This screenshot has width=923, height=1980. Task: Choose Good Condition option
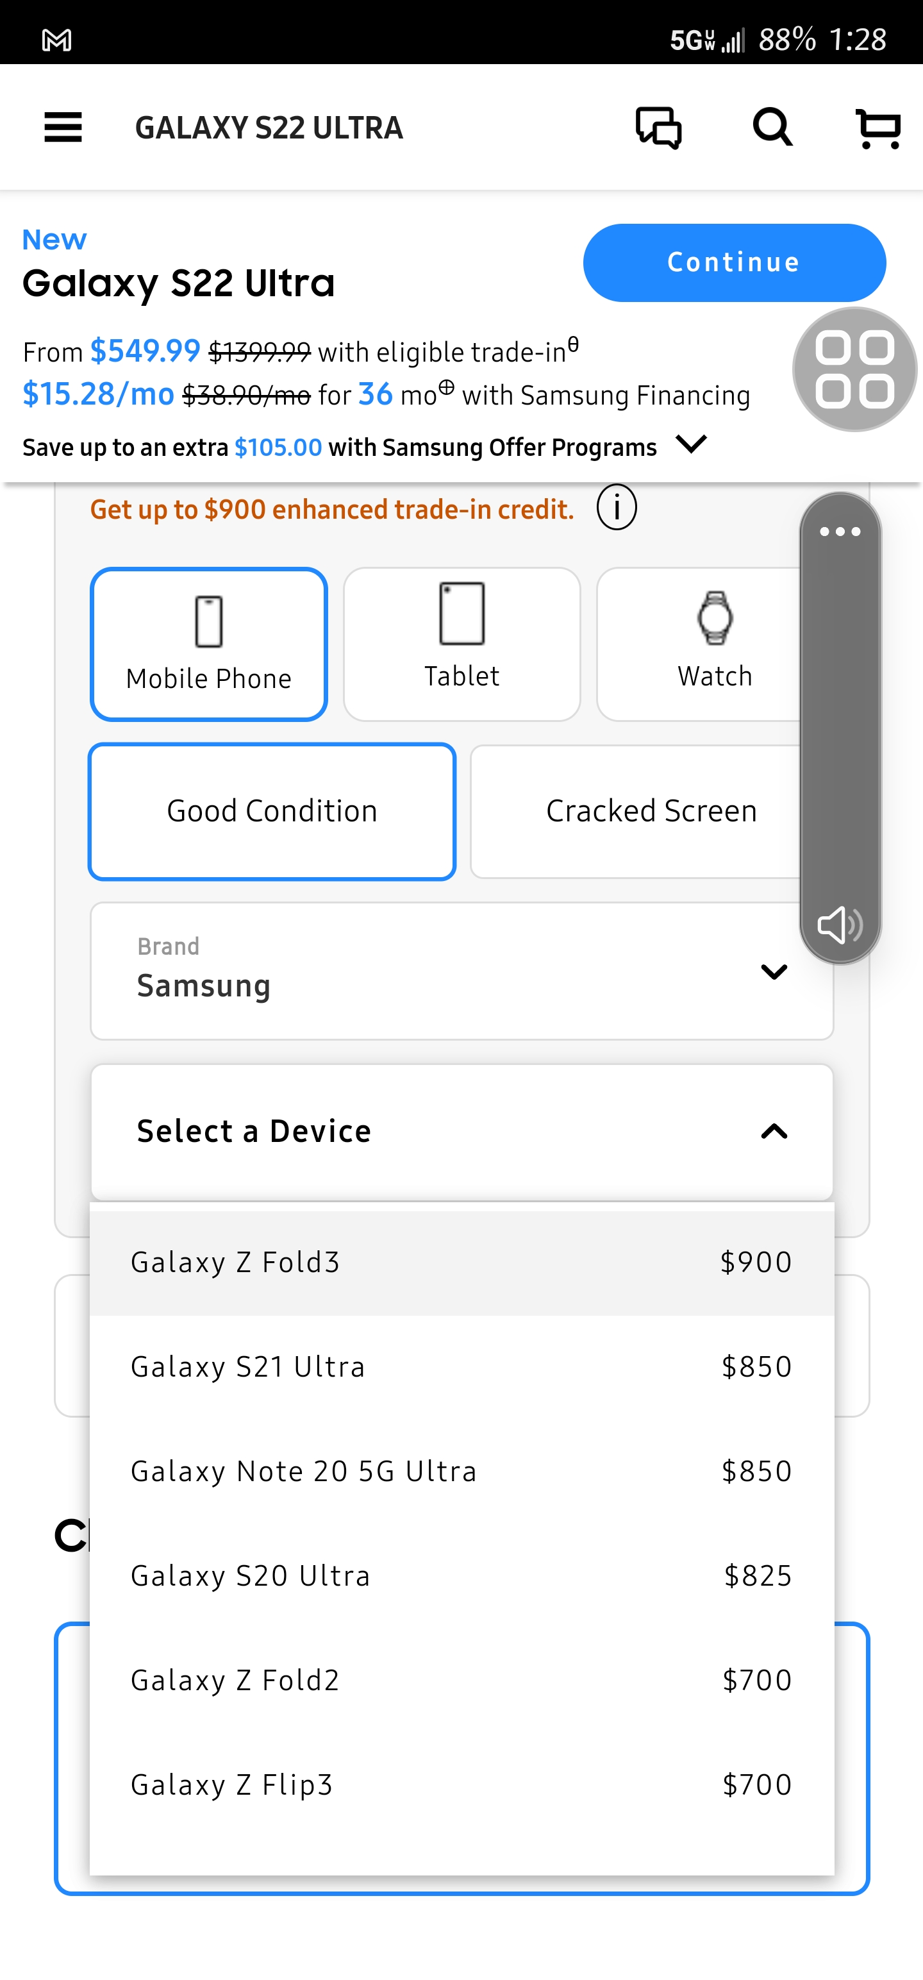point(272,811)
